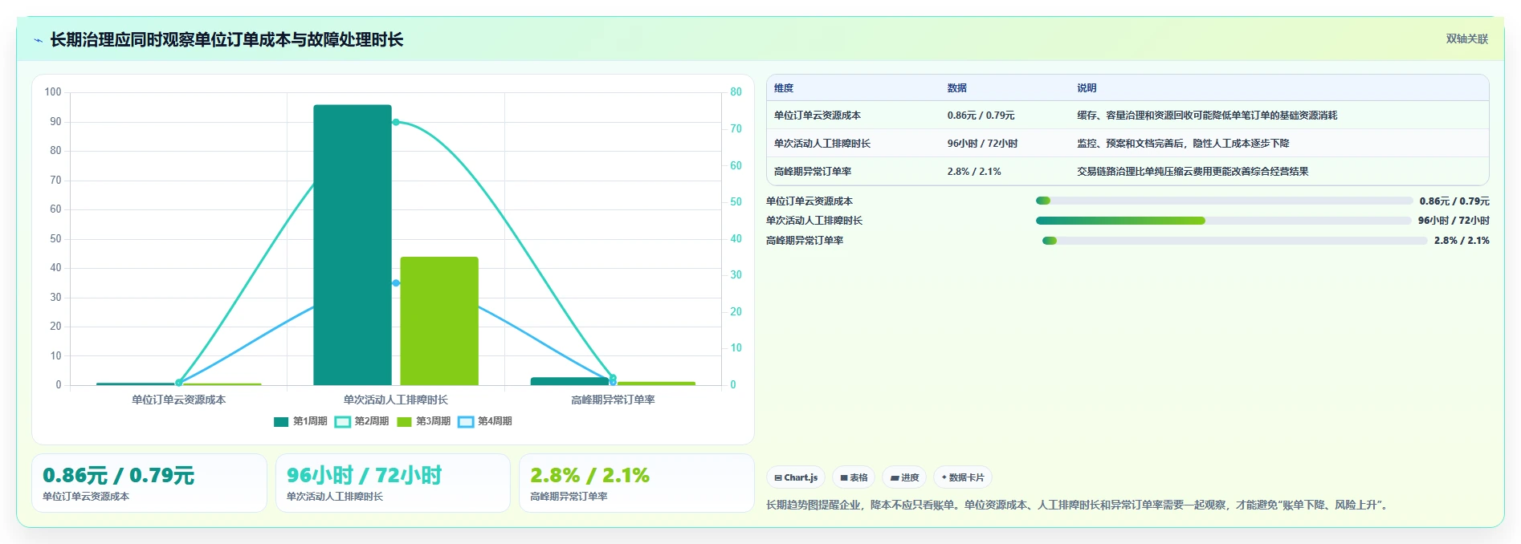The height and width of the screenshot is (544, 1521).
Task: Click the teal line's peak data point
Action: (x=396, y=122)
